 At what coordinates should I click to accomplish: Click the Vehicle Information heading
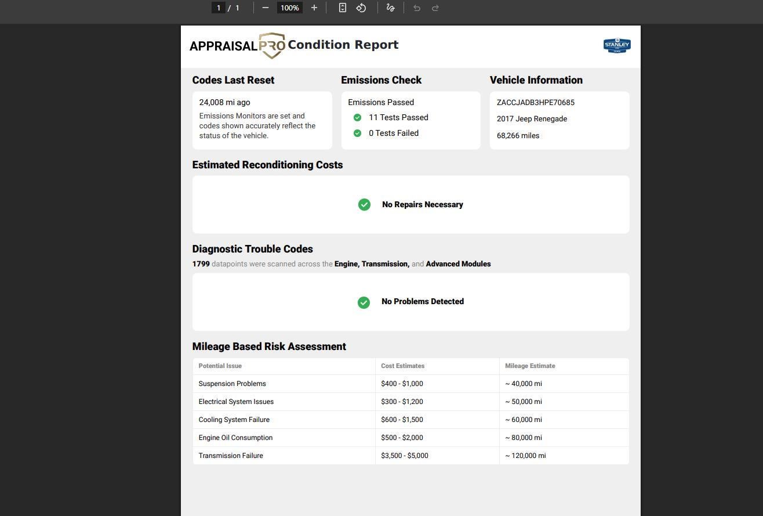pos(536,81)
